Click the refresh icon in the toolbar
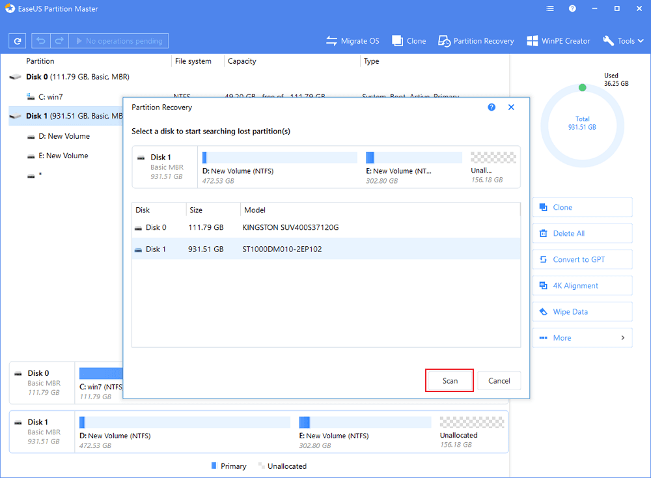 [17, 41]
